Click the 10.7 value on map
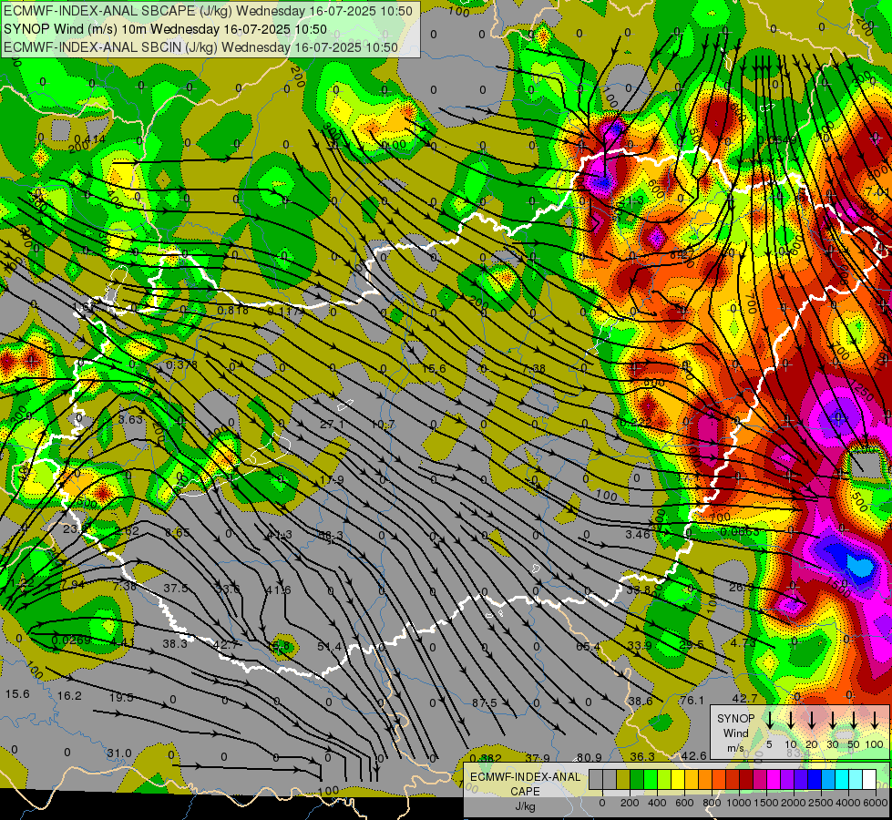Image resolution: width=892 pixels, height=820 pixels. tap(383, 425)
